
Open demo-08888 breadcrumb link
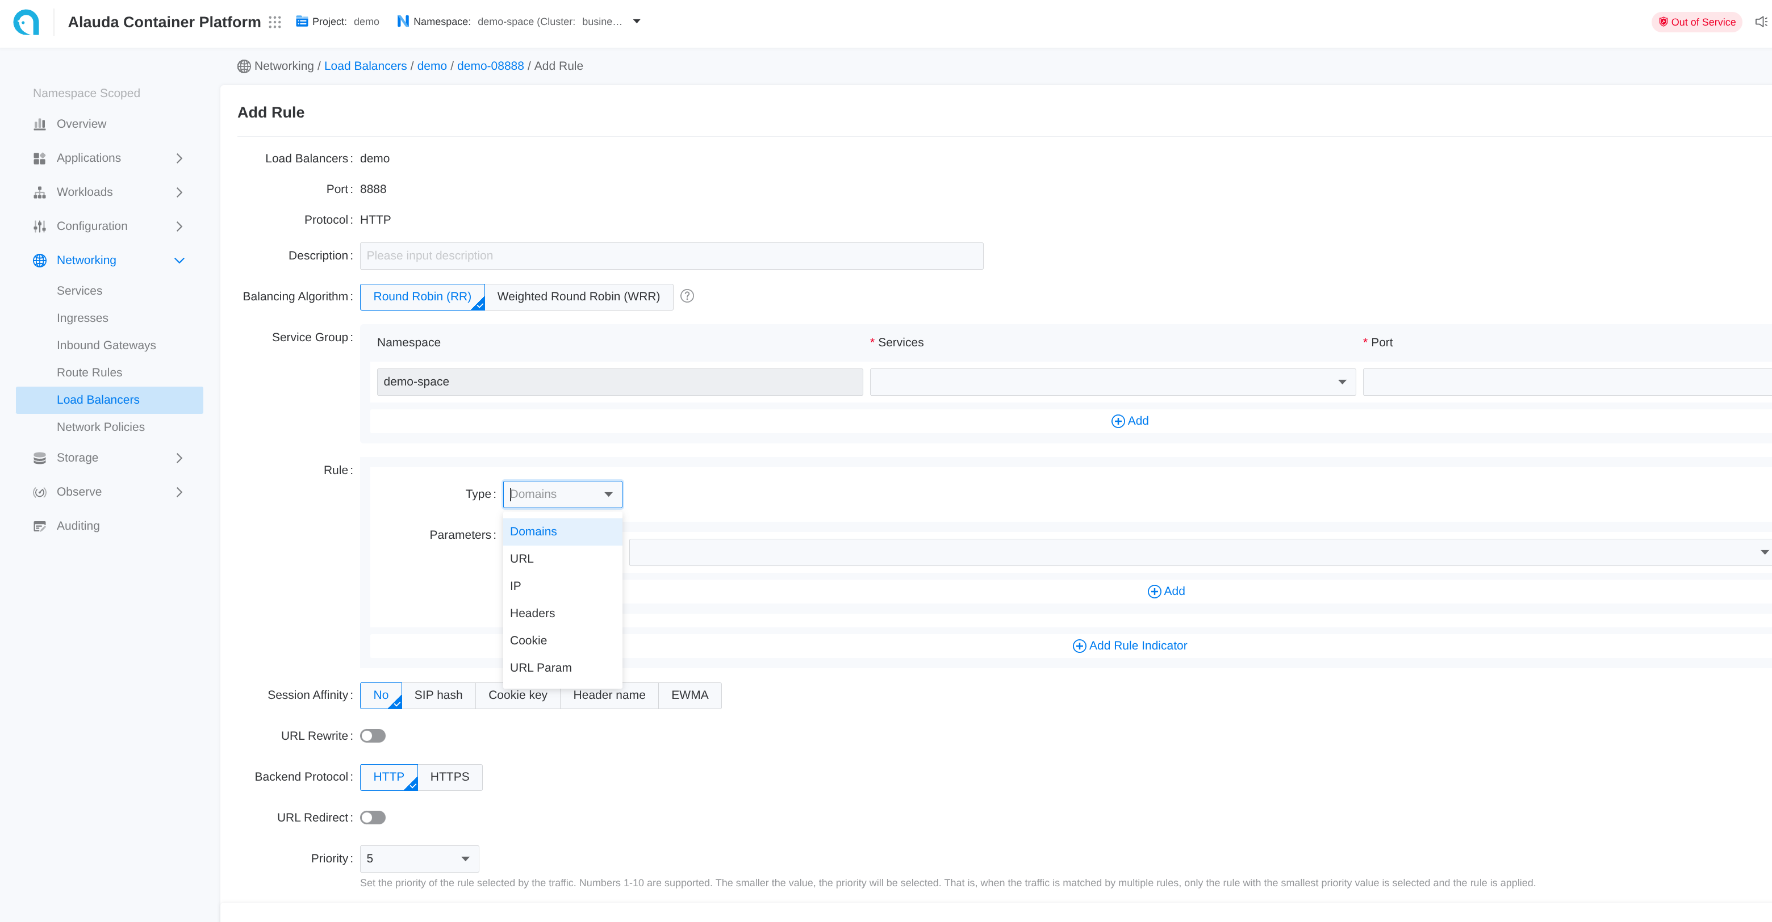point(490,66)
